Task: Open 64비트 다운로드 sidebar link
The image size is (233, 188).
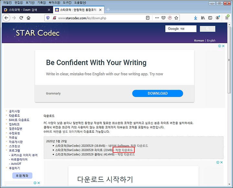Action: pyautogui.click(x=19, y=120)
